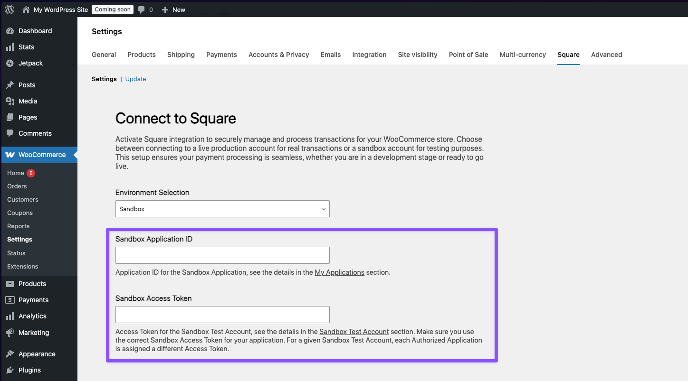View comments via the admin bar bubble icon
This screenshot has height=381, width=688.
pos(141,9)
